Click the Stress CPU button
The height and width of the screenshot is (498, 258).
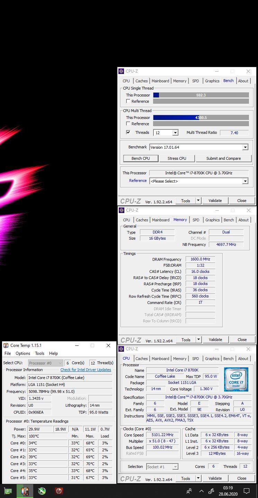[x=177, y=158]
